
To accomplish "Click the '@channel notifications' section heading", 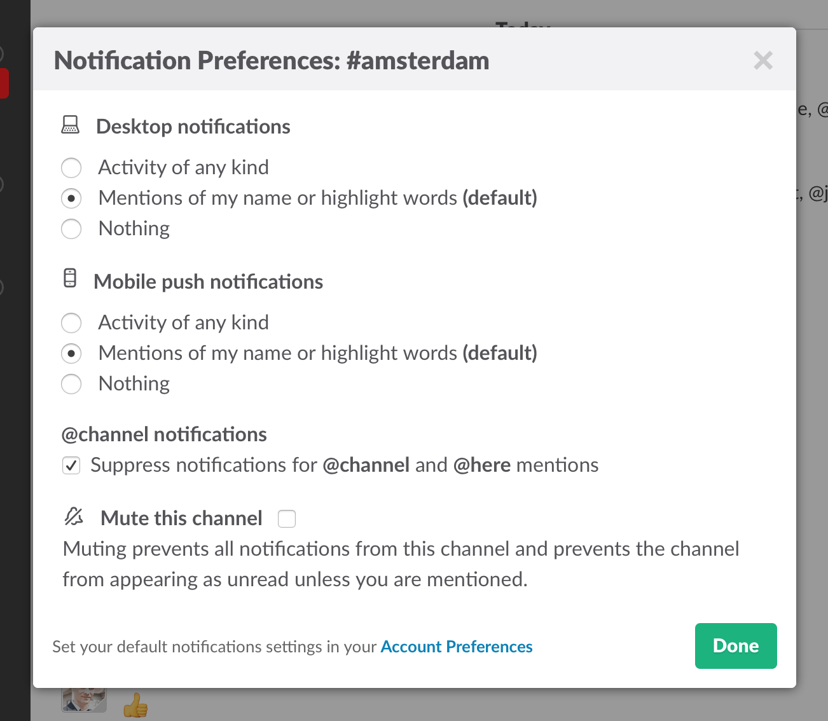I will point(164,434).
